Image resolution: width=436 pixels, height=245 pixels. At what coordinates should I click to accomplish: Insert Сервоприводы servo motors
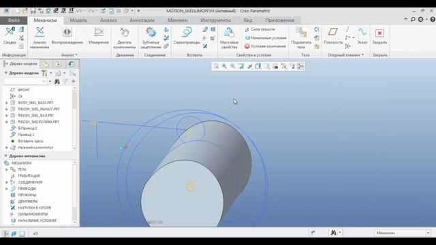[x=187, y=35]
